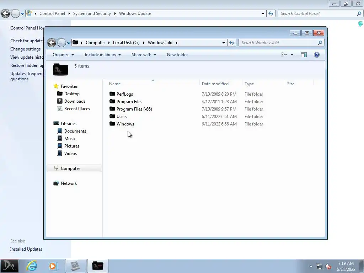Open Recent Places in Favorites

[77, 109]
